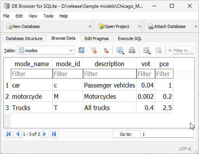Select the 'All trucks' cell

[110, 108]
